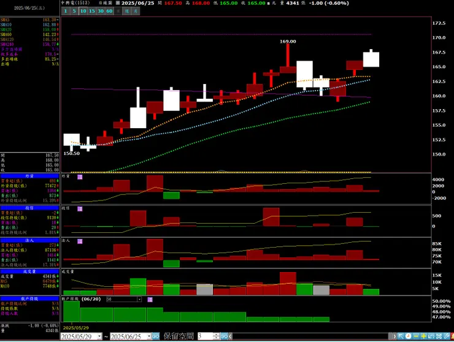Click the 外資持股 value 77472

[50, 186]
